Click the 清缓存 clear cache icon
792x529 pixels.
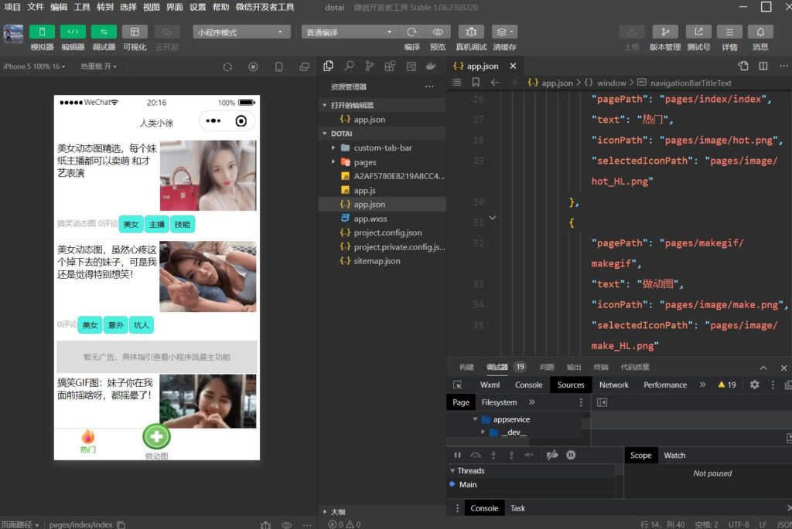click(x=504, y=32)
